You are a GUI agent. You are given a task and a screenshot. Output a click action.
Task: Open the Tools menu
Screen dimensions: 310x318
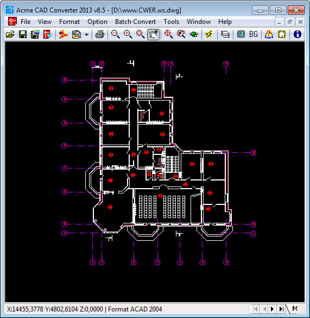click(172, 22)
